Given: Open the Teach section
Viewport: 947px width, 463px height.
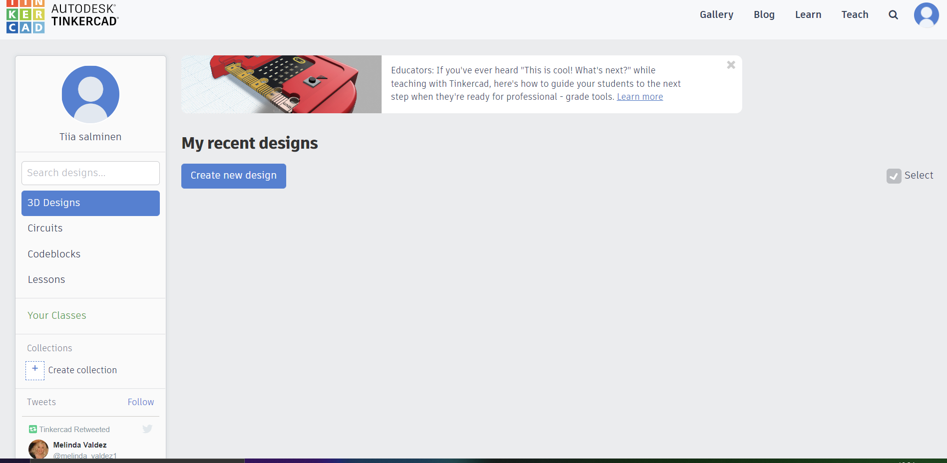Looking at the screenshot, I should (x=855, y=15).
